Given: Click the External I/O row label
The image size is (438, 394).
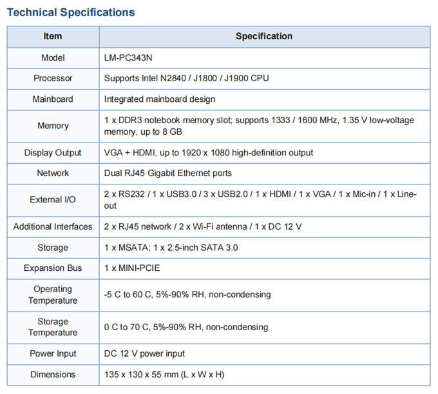Looking at the screenshot, I should [53, 200].
